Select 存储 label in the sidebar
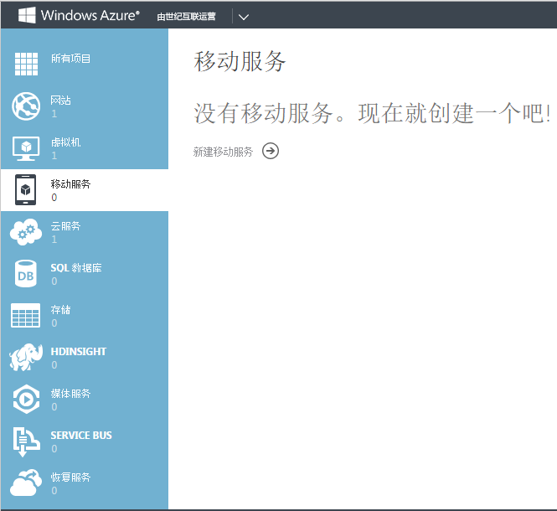 click(60, 309)
